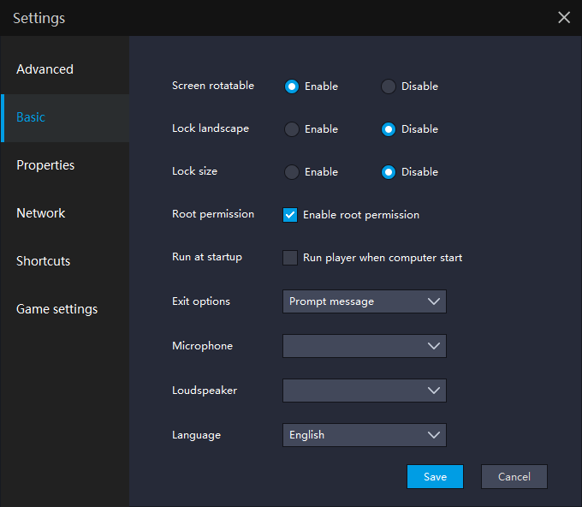
Task: Open the Advanced settings tab
Action: 45,69
